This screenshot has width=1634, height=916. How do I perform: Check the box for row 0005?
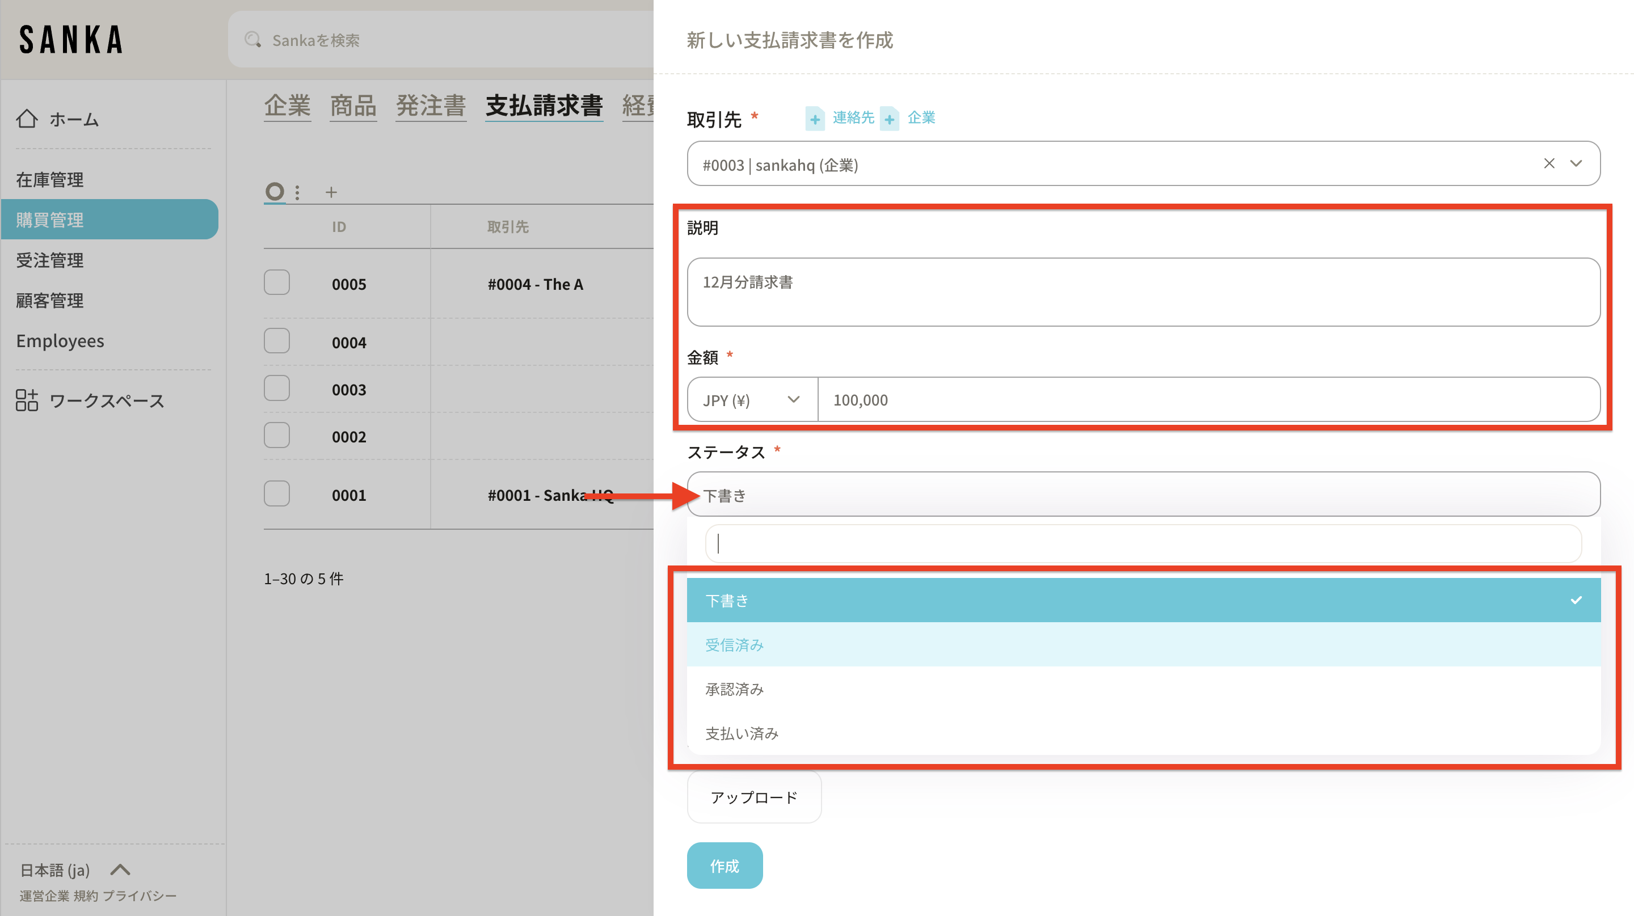[276, 282]
